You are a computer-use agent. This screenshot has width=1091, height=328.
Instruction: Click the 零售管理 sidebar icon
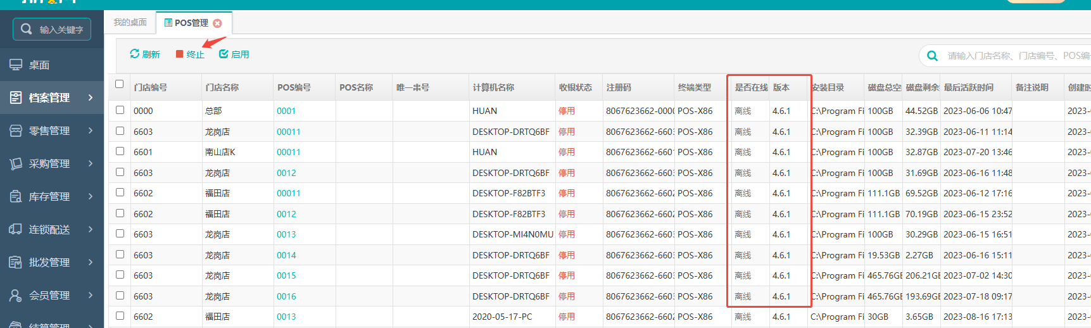click(16, 130)
